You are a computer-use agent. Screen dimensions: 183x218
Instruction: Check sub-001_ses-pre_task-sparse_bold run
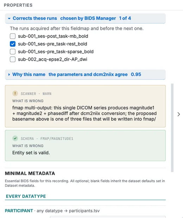coord(13,52)
